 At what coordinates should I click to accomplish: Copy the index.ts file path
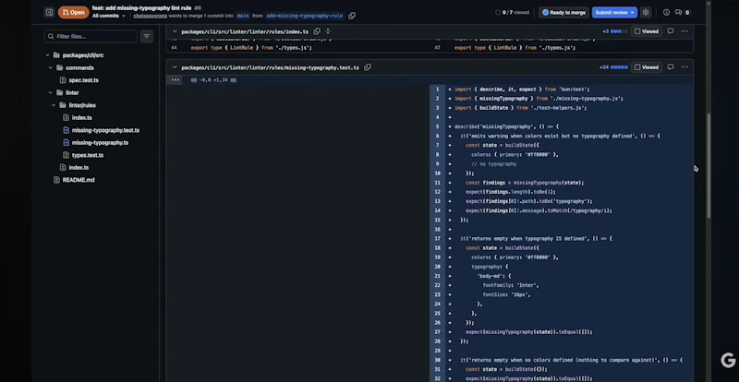(317, 31)
